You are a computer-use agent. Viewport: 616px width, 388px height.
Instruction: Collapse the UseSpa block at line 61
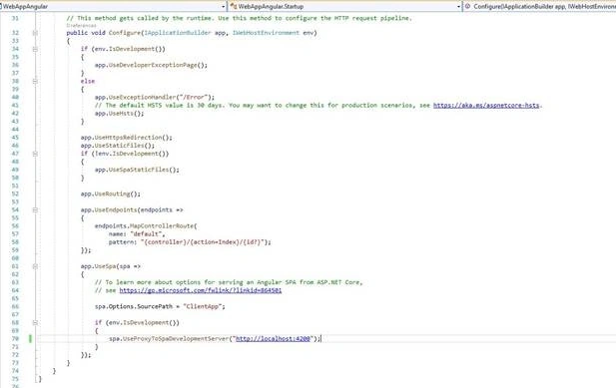35,266
